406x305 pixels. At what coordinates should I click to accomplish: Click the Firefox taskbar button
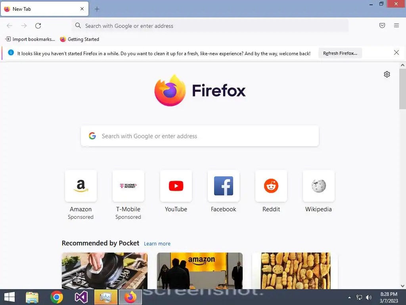130,297
